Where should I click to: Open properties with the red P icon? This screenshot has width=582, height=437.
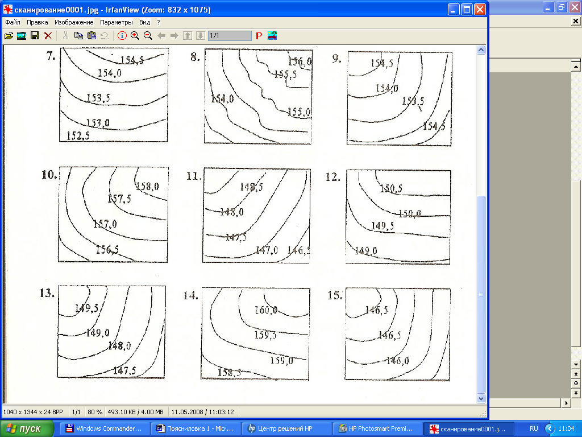click(259, 36)
